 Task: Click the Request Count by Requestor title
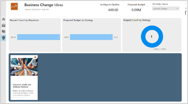(x=24, y=20)
